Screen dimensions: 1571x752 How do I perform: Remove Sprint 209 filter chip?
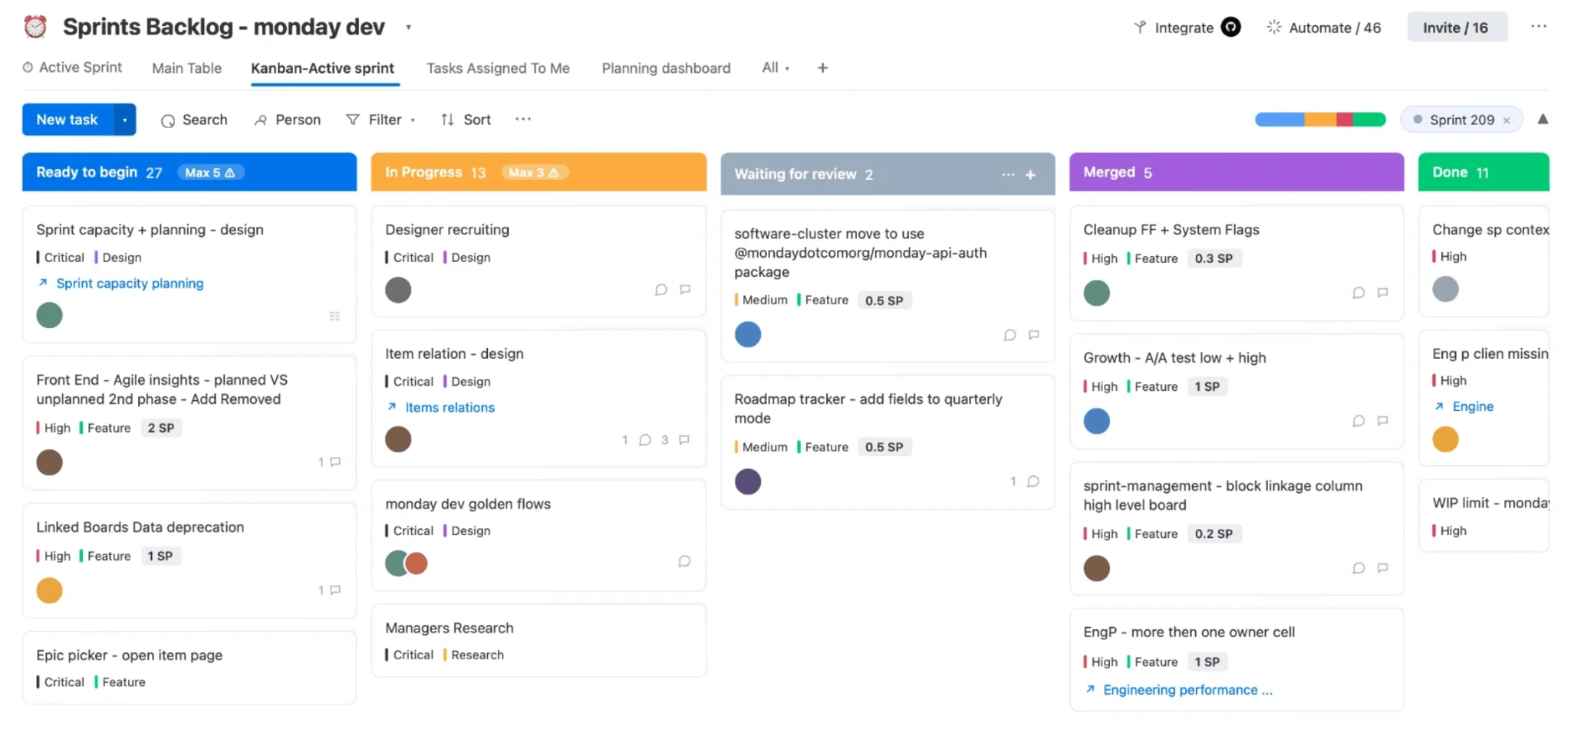pyautogui.click(x=1507, y=120)
